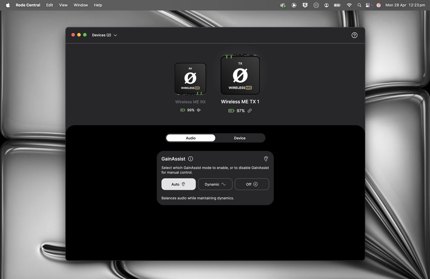The height and width of the screenshot is (279, 430).
Task: Switch to the Audio tab
Action: [191, 138]
